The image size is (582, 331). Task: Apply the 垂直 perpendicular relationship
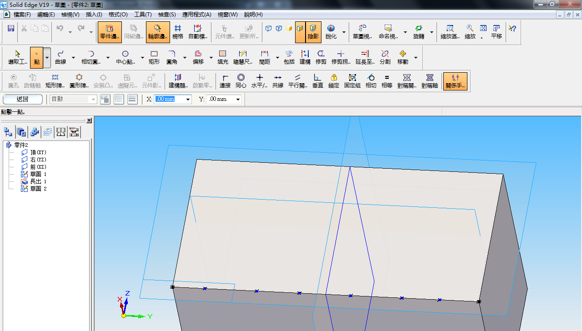318,81
